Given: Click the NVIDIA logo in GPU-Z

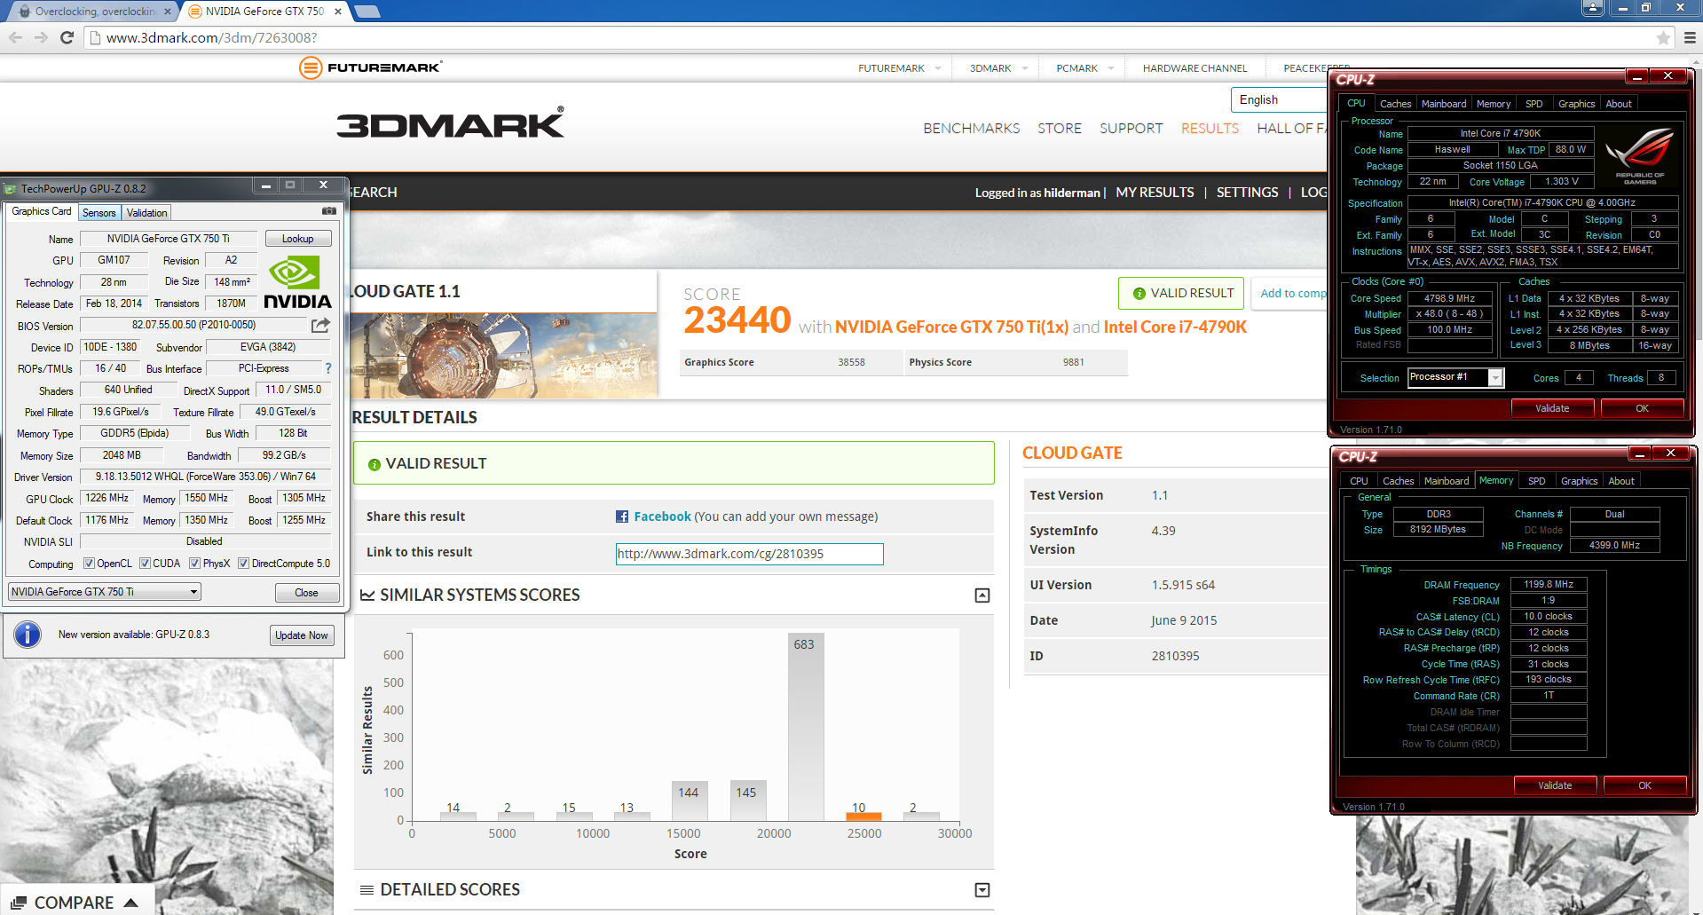Looking at the screenshot, I should coord(297,282).
